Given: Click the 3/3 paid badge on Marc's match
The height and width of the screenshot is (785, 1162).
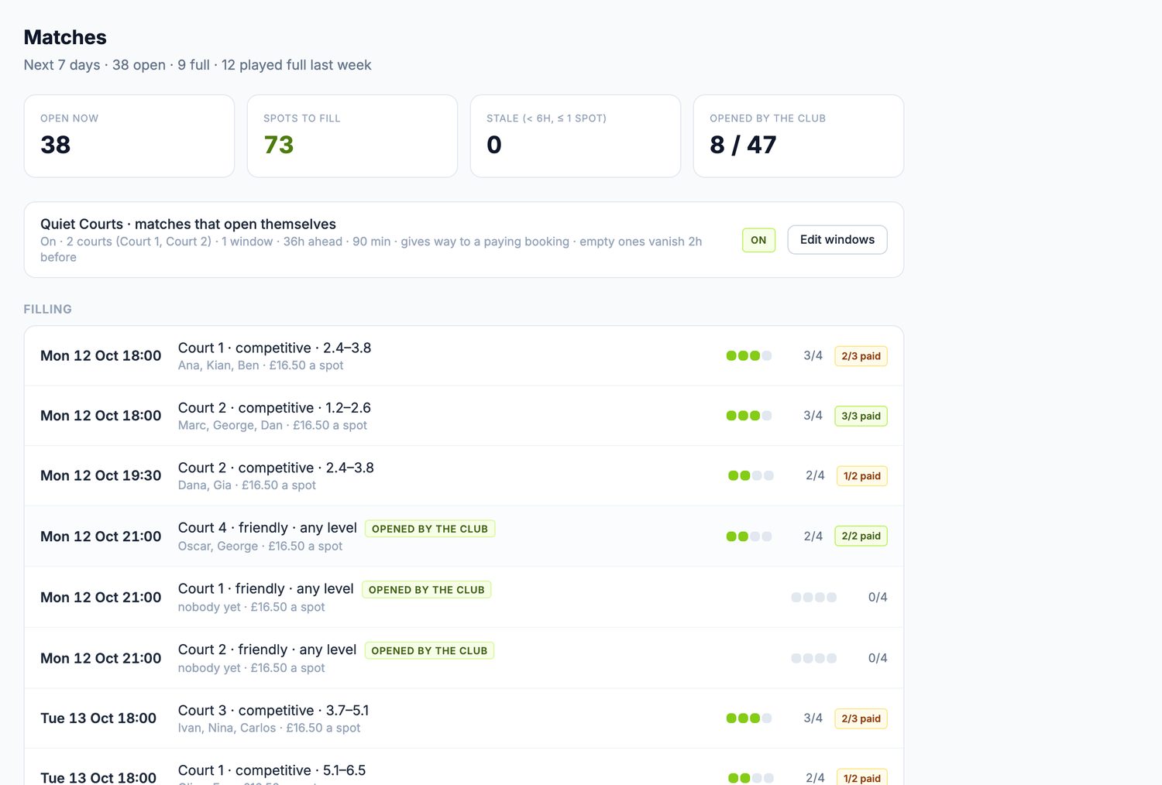Looking at the screenshot, I should tap(861, 416).
